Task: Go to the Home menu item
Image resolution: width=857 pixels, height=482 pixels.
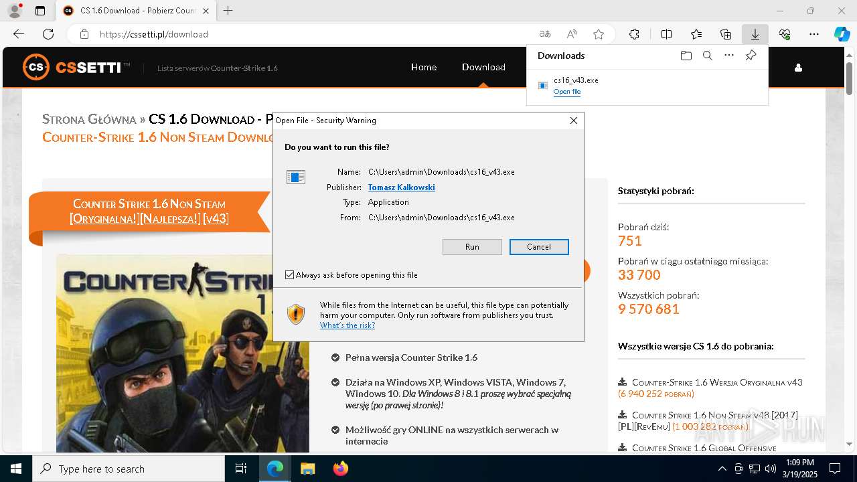Action: click(424, 67)
